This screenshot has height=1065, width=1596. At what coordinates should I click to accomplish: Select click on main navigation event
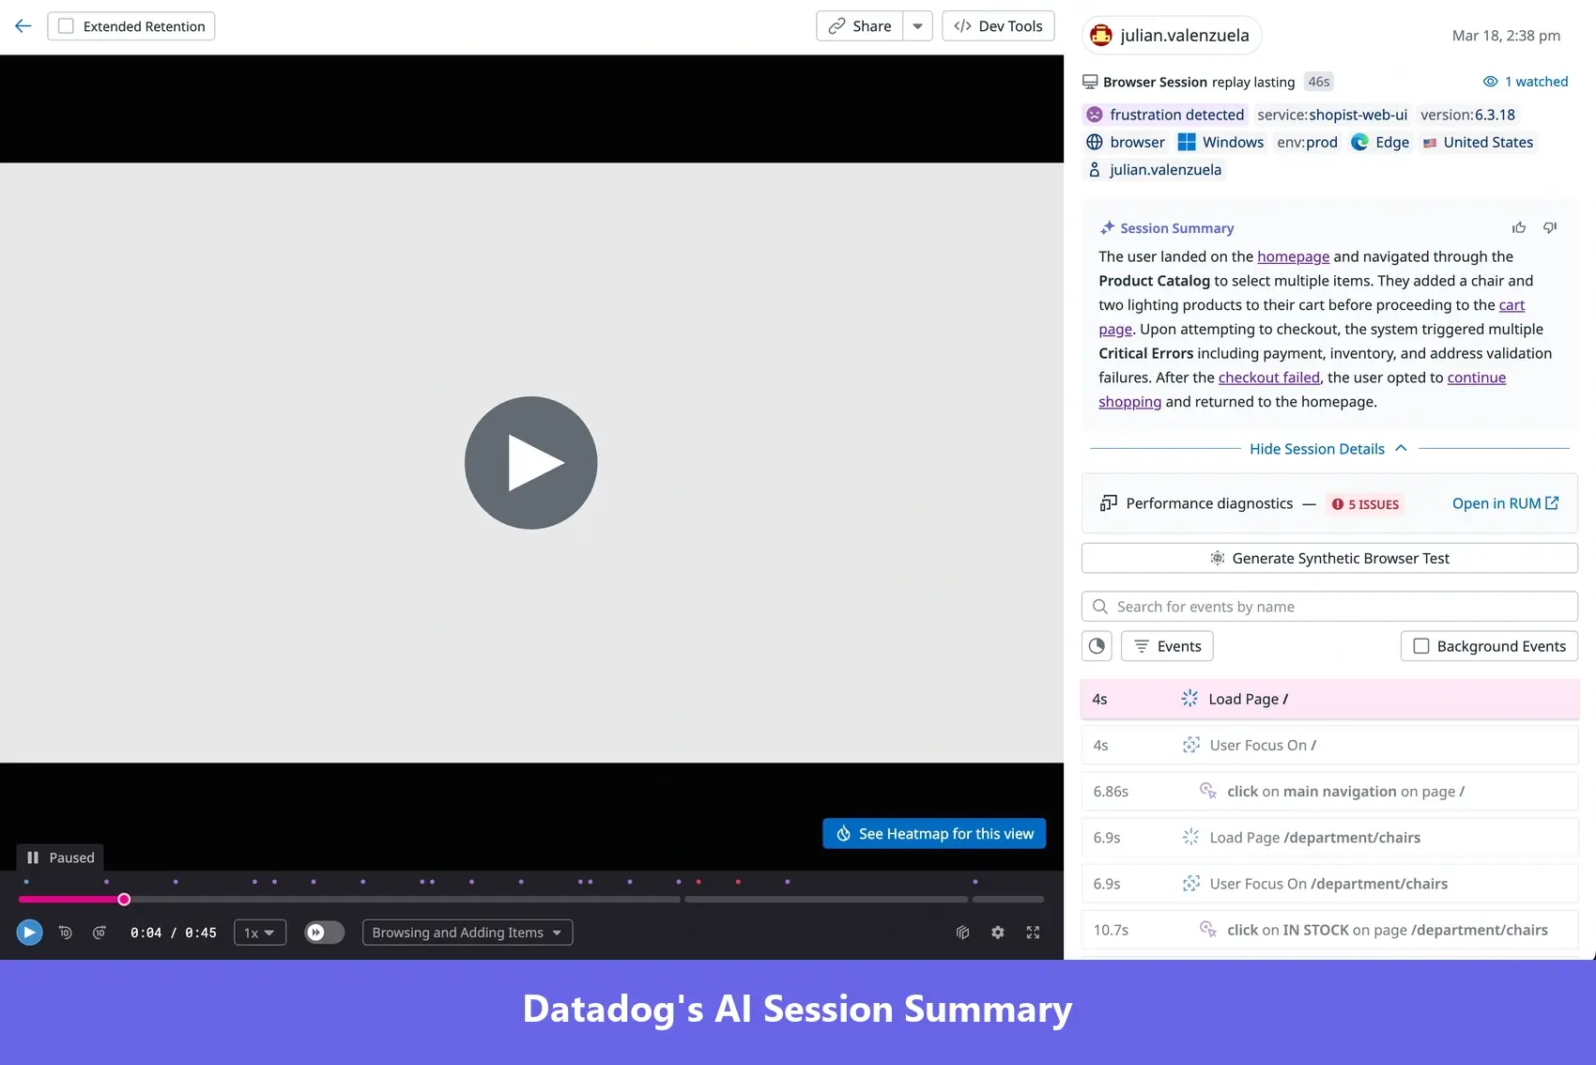[1329, 792]
